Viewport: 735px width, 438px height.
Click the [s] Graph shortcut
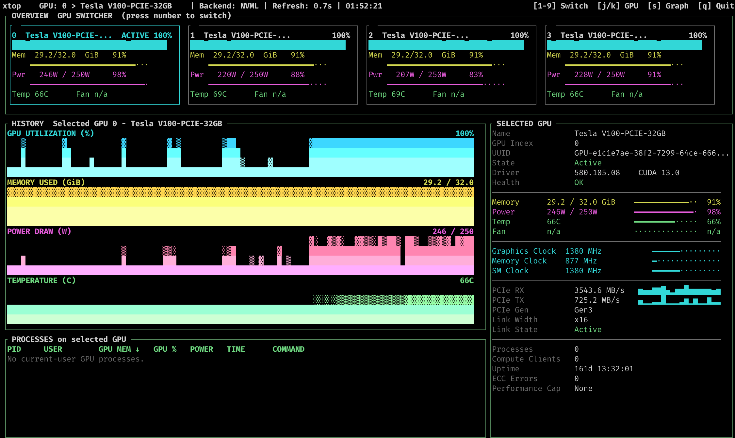(668, 6)
